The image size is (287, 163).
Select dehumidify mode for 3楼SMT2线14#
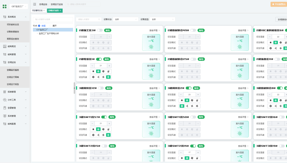197,158
